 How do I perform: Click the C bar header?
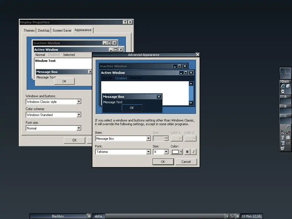click(x=285, y=116)
